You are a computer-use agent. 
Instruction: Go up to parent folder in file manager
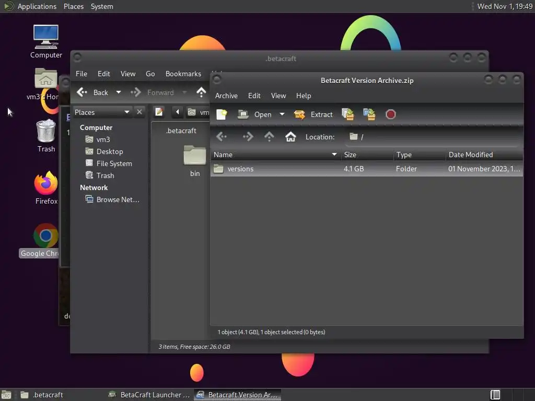201,92
